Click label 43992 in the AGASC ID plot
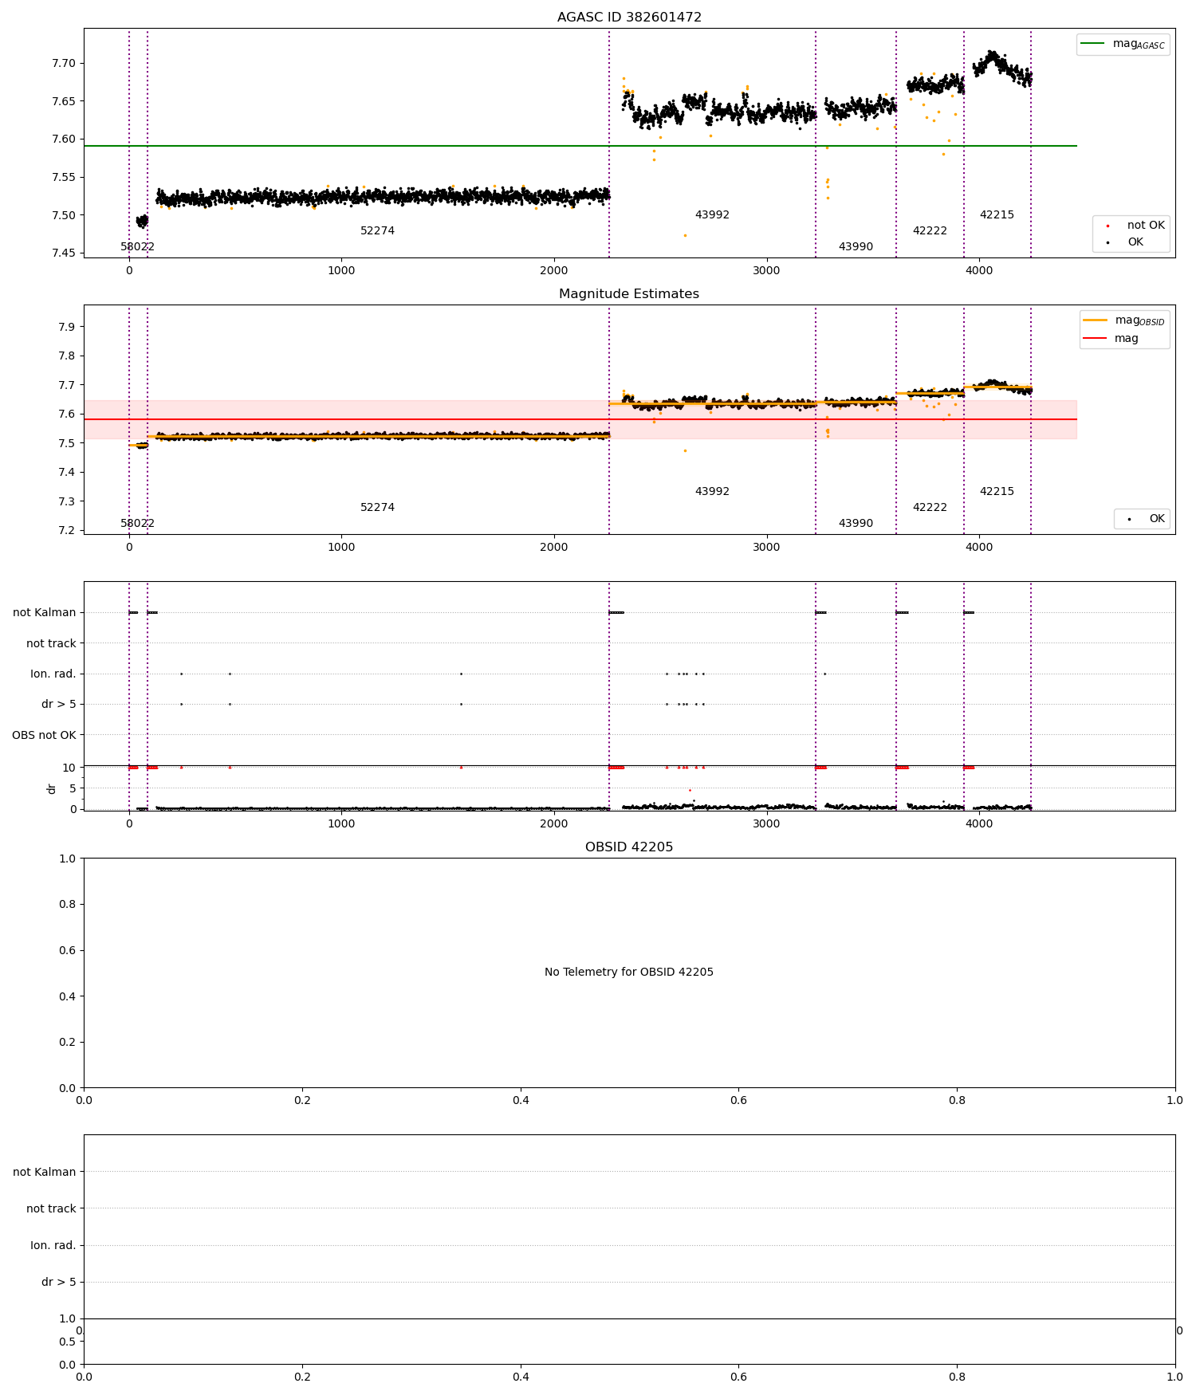This screenshot has height=1395, width=1196. point(712,215)
